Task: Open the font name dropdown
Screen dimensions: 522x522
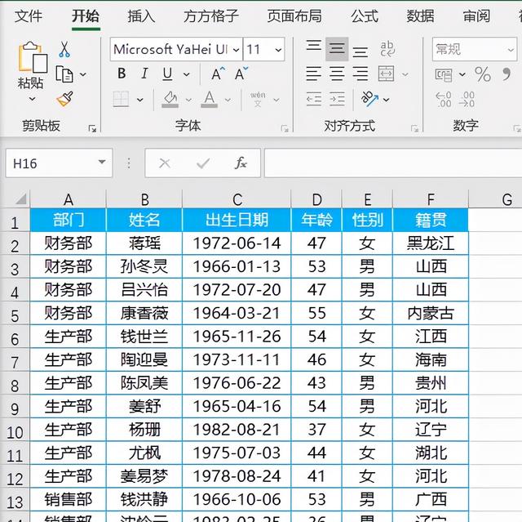Action: tap(236, 50)
